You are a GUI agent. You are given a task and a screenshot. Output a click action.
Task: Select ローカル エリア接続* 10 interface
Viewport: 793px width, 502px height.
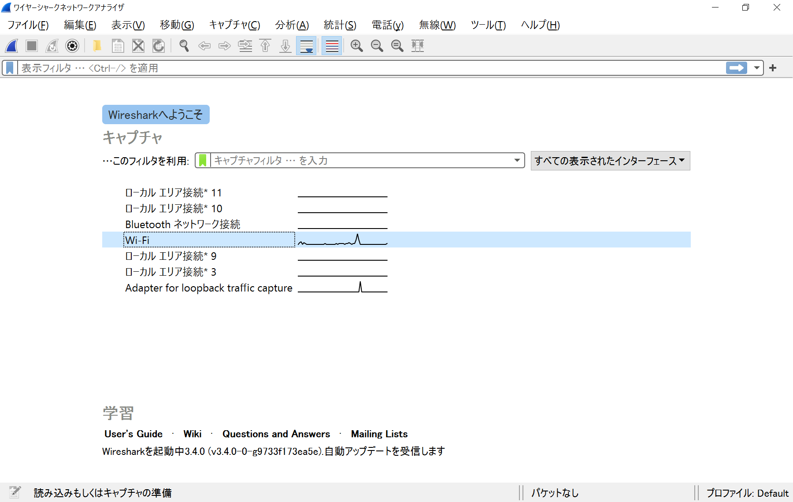tap(396, 208)
